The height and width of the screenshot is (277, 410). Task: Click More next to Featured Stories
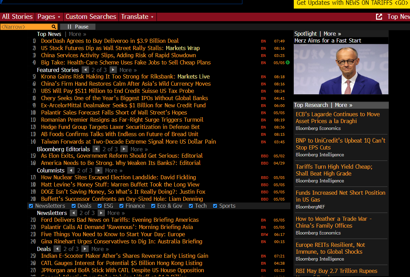point(128,70)
